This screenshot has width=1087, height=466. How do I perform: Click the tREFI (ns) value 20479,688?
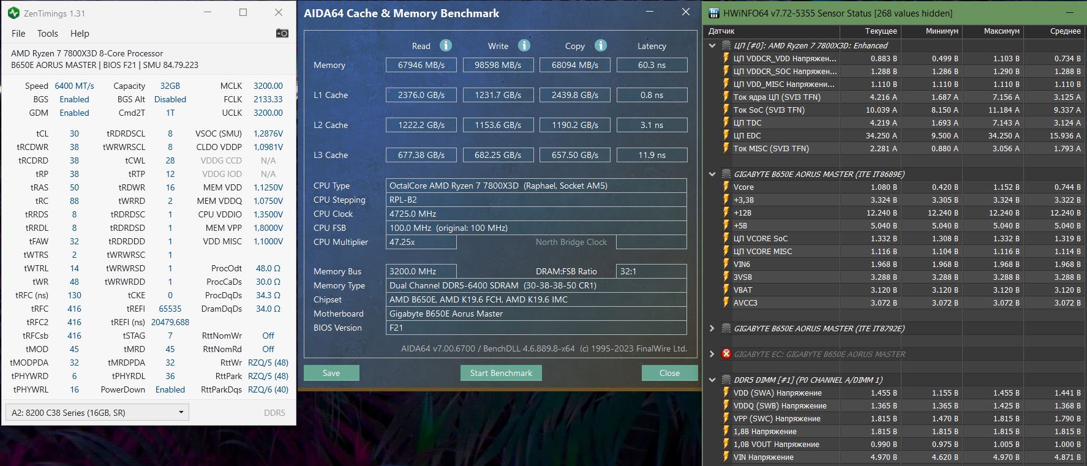click(x=170, y=322)
